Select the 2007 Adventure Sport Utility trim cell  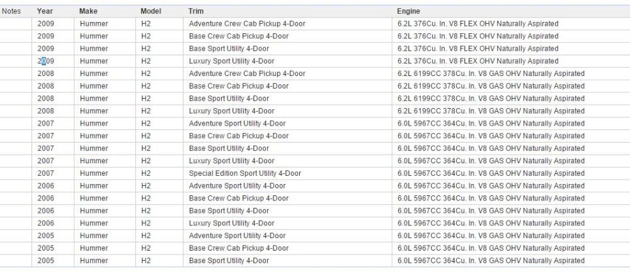click(237, 124)
